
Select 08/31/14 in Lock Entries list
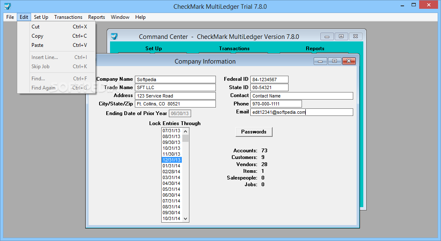click(x=171, y=207)
